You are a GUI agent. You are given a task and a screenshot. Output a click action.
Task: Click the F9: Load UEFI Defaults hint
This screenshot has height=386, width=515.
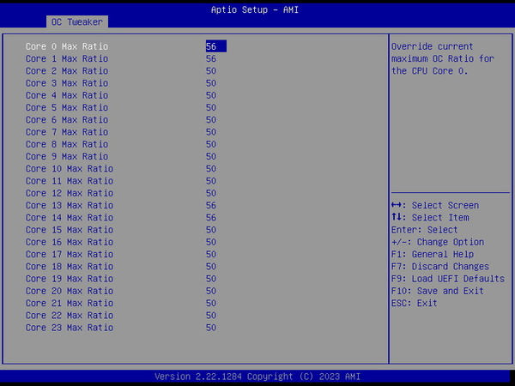point(447,279)
